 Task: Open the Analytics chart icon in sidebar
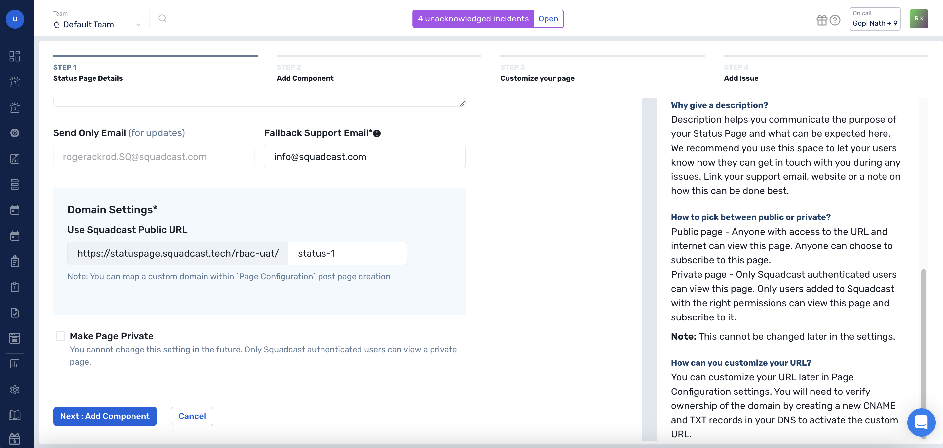[x=15, y=159]
